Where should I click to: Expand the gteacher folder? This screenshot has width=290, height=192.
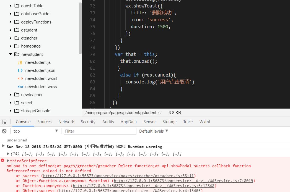pyautogui.click(x=10, y=38)
